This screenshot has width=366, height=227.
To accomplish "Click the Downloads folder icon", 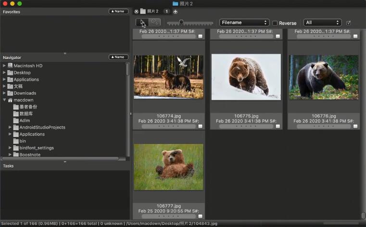I will pyautogui.click(x=10, y=93).
